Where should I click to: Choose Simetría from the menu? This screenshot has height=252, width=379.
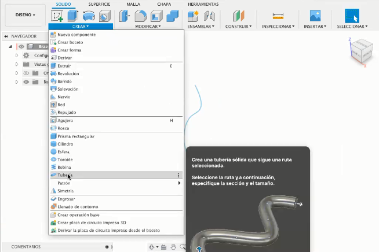click(116, 191)
